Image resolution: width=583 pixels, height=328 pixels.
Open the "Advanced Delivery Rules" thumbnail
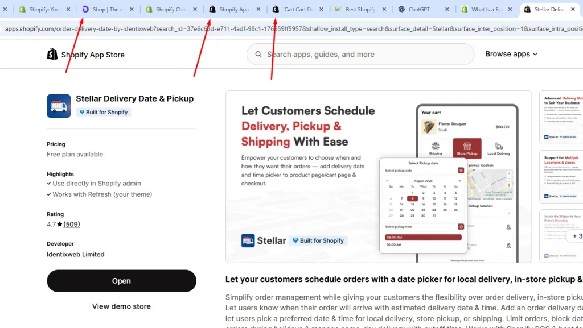pos(561,117)
